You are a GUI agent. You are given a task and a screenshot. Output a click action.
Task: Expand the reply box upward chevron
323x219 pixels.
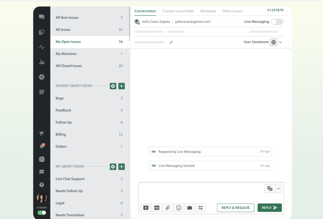pyautogui.click(x=279, y=189)
